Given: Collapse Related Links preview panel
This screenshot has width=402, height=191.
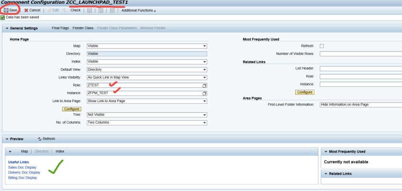Looking at the screenshot, I should pos(326,174).
